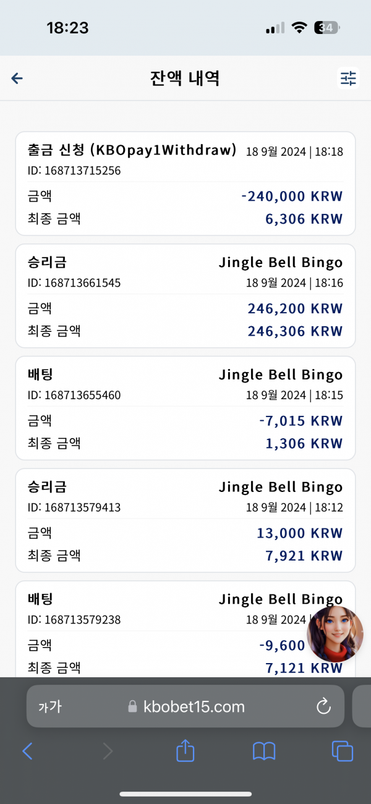Tap the Safari share icon
Image resolution: width=371 pixels, height=804 pixels.
pyautogui.click(x=185, y=751)
